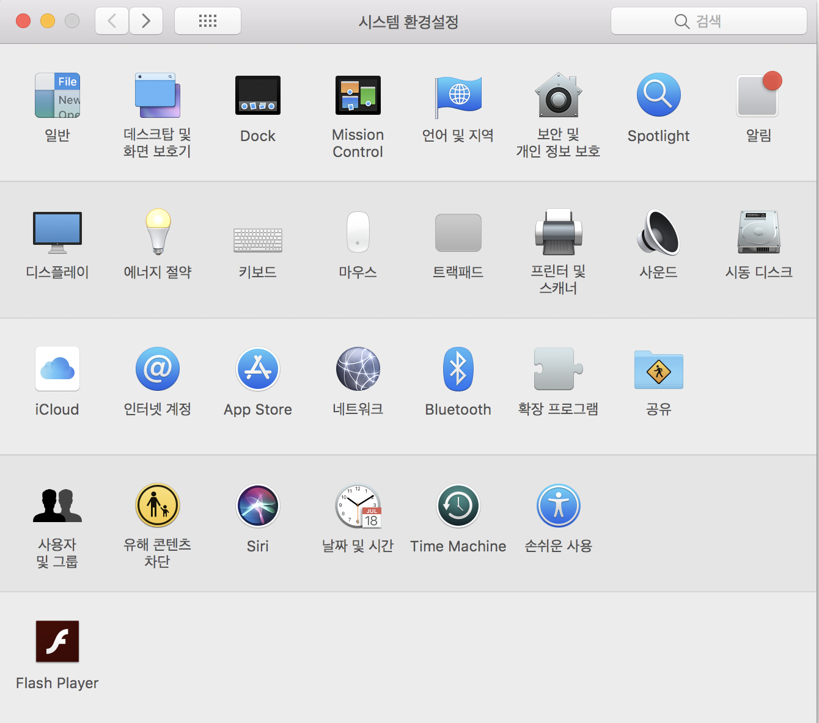This screenshot has width=819, height=723.
Task: Open 프린터 및 스캐너 preferences
Action: pyautogui.click(x=559, y=232)
